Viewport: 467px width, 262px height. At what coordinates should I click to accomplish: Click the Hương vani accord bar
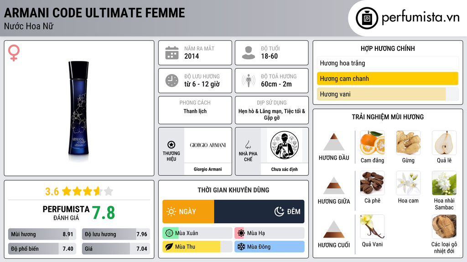click(x=388, y=94)
